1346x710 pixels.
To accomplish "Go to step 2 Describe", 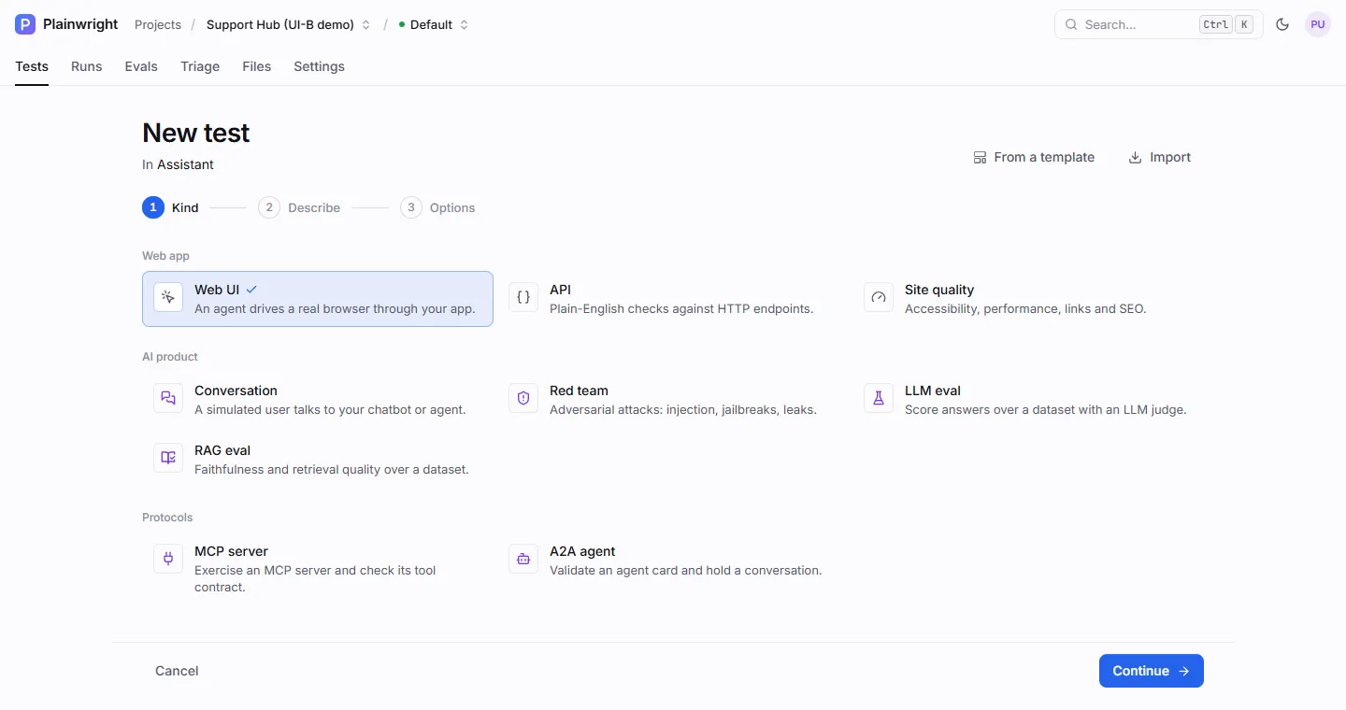I will coord(299,207).
